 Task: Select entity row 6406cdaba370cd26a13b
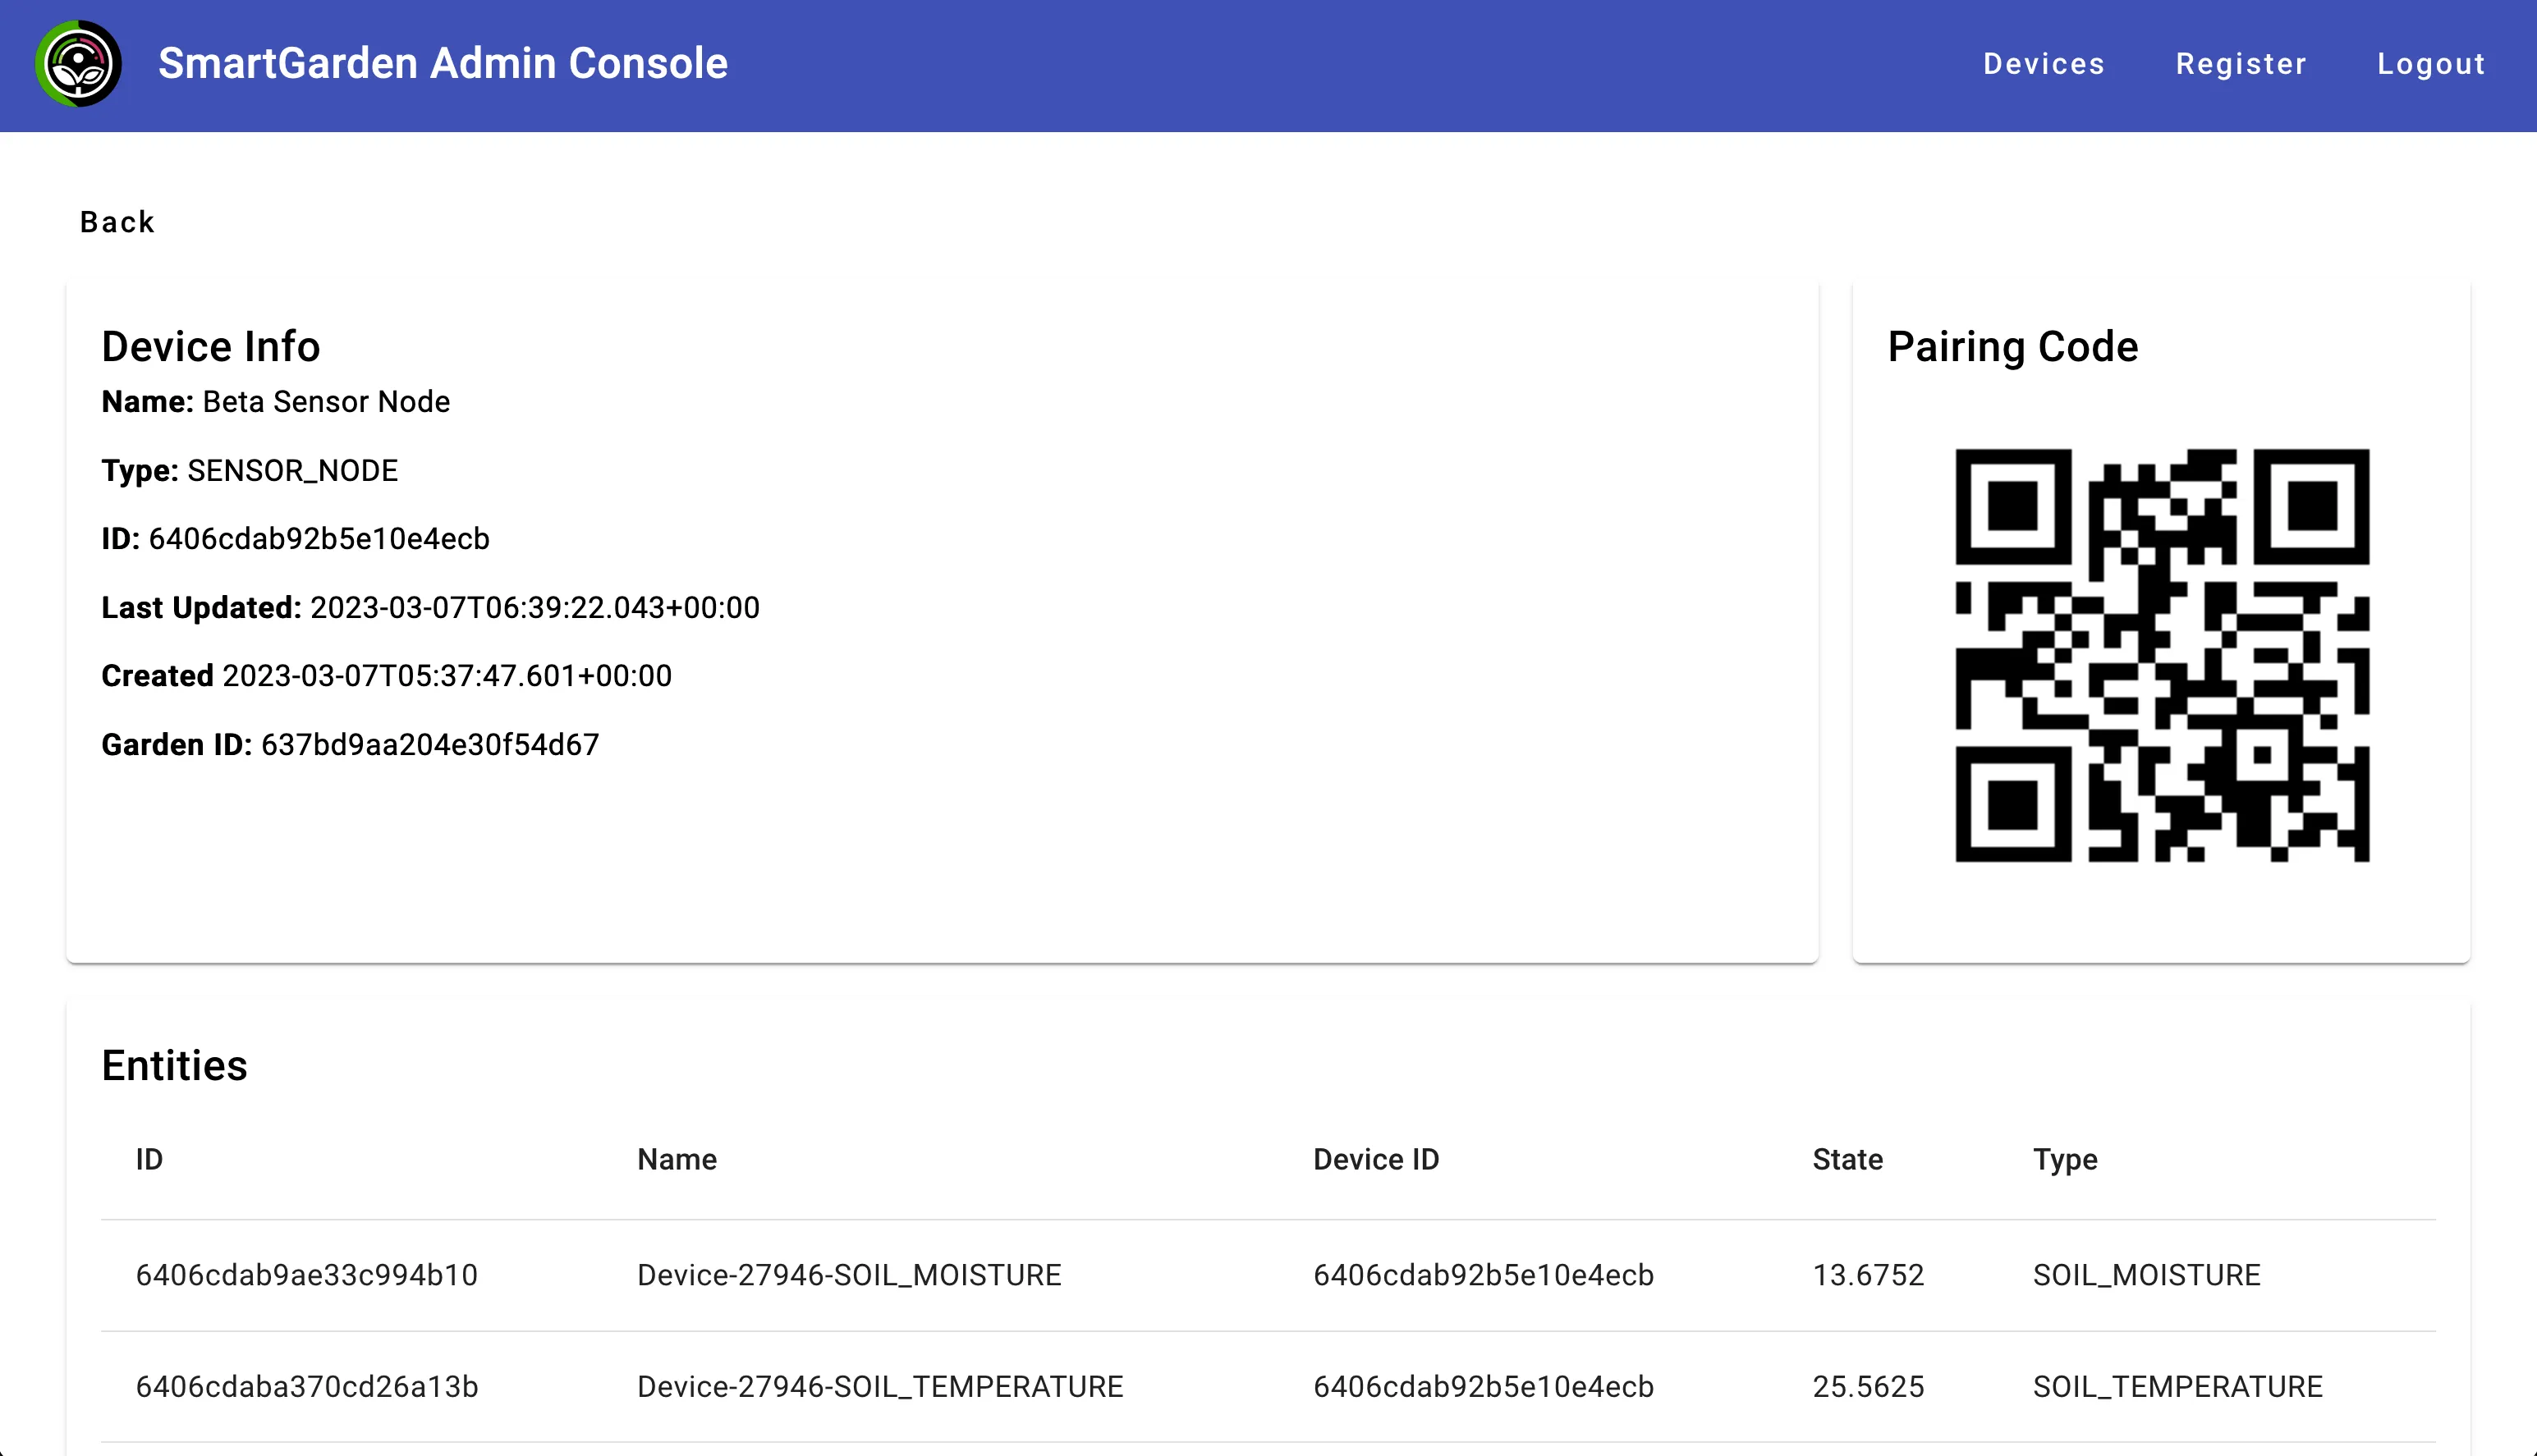tap(308, 1387)
